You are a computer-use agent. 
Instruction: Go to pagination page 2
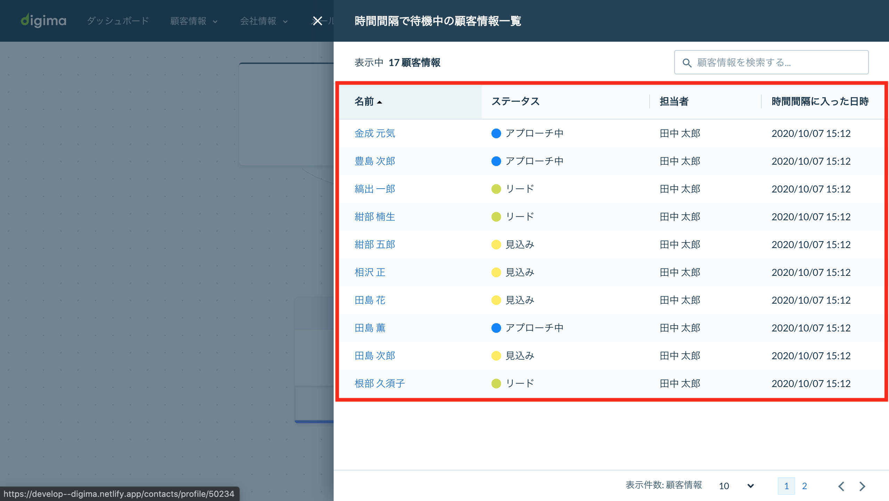click(804, 486)
